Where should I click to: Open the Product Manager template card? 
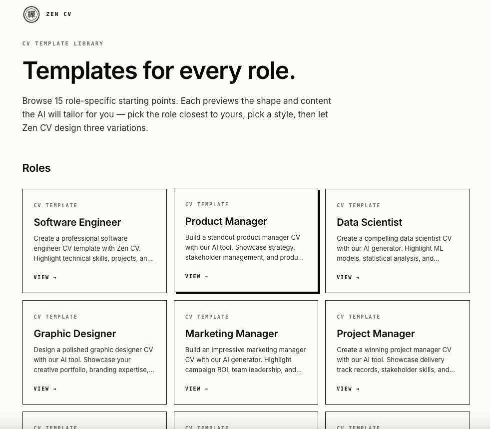click(x=246, y=240)
